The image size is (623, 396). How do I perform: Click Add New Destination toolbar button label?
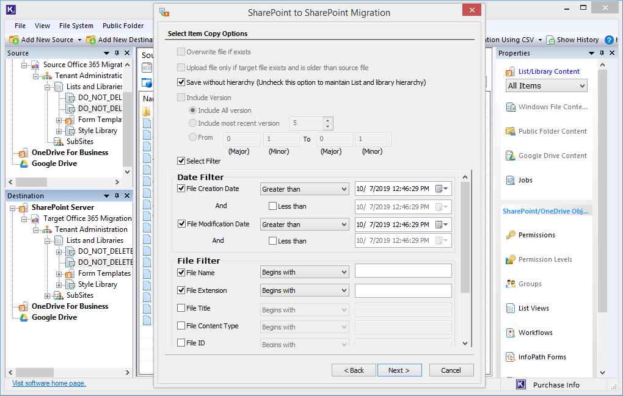click(x=126, y=40)
